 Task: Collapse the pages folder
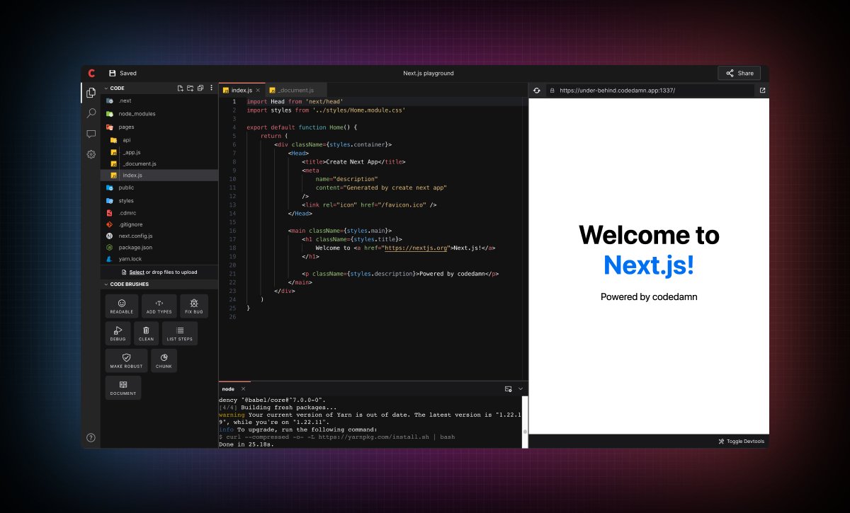159,127
